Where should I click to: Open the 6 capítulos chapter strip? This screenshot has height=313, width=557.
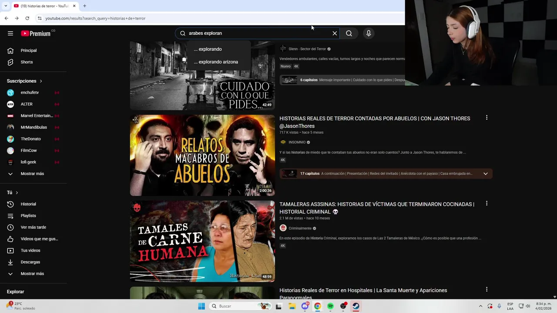coord(342,80)
